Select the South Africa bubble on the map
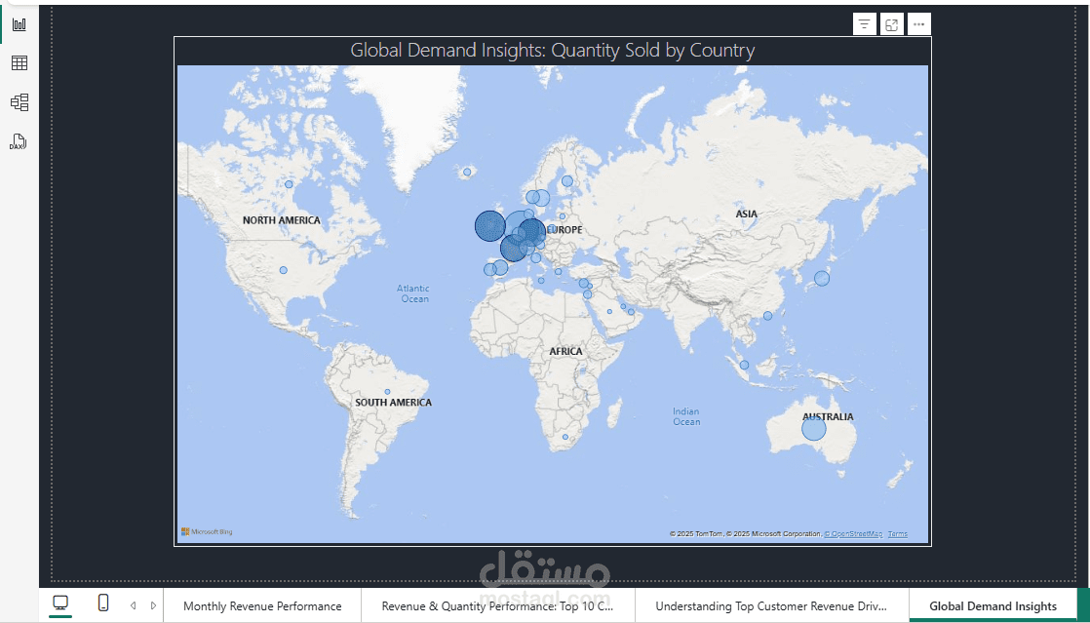This screenshot has height=623, width=1090. point(565,437)
